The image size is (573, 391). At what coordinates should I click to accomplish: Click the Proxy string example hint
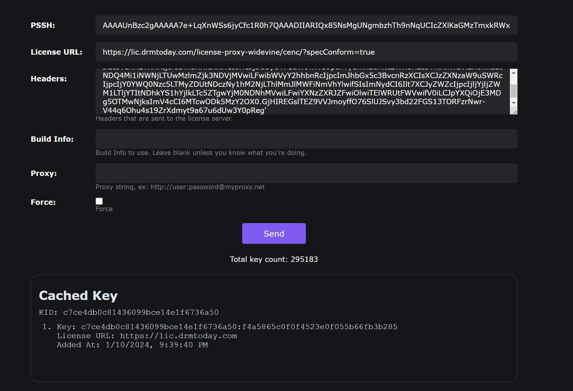click(x=180, y=187)
